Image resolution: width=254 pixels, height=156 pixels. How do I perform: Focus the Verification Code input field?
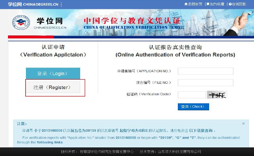pos(192,95)
